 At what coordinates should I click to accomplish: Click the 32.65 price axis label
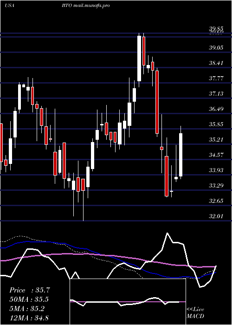click(x=216, y=201)
